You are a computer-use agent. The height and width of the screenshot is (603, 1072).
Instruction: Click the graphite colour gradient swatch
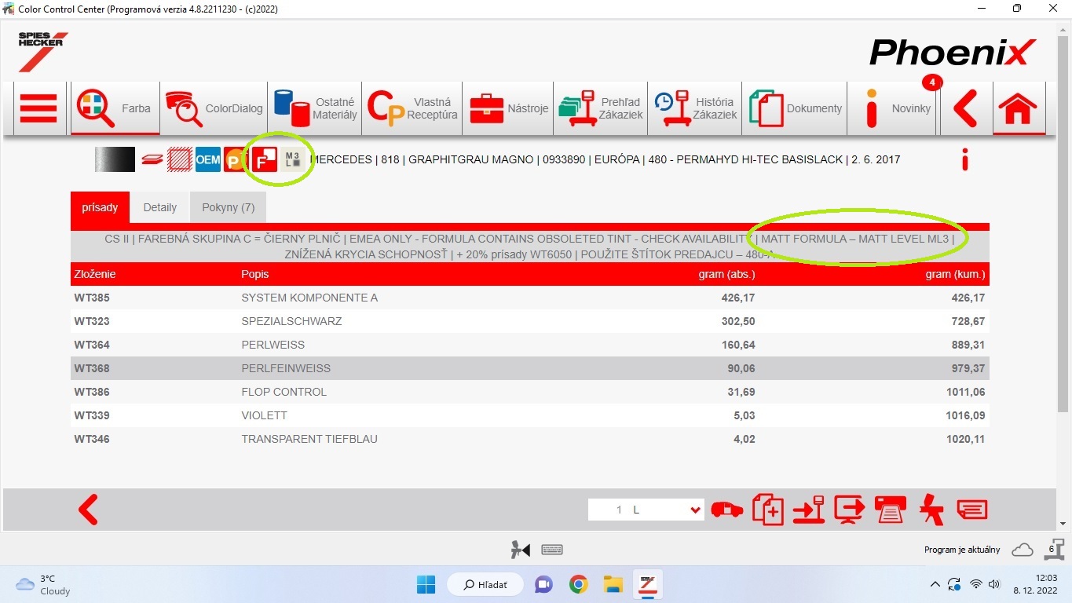tap(115, 159)
